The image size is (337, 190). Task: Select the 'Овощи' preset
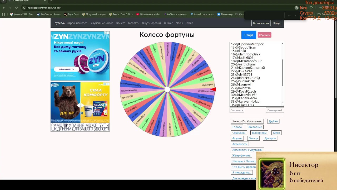pos(254,138)
